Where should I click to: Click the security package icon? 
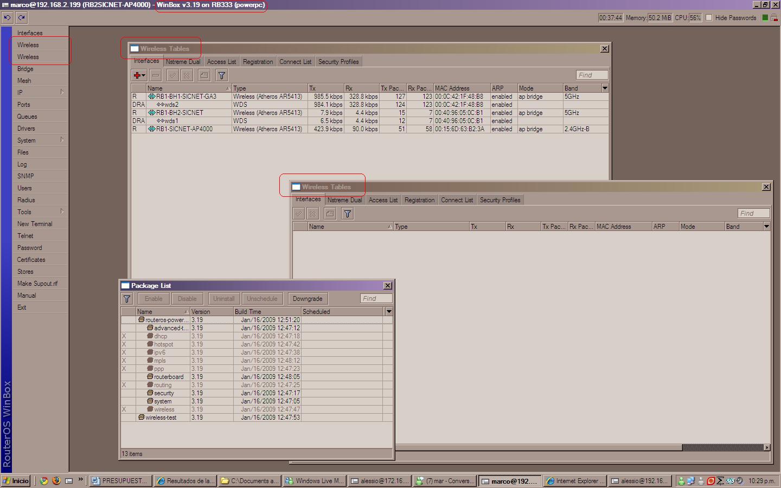click(x=150, y=393)
